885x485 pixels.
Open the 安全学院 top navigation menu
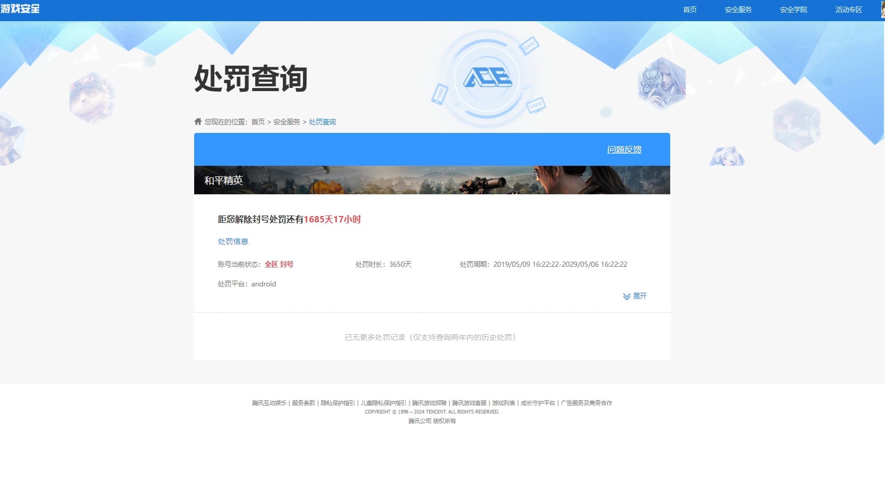click(x=793, y=10)
